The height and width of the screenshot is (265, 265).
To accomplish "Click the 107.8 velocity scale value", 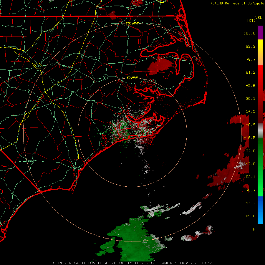I will 249,33.
